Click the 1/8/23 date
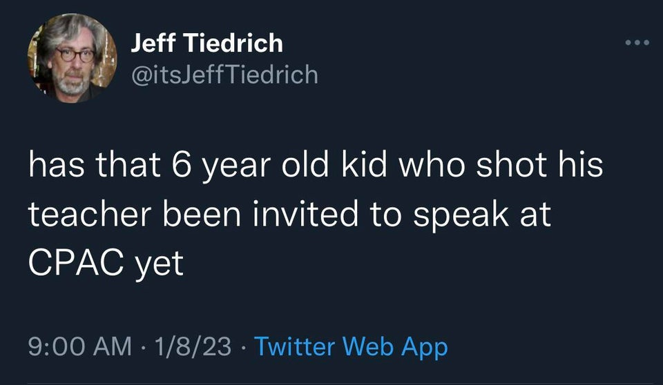Viewport: 663px width, 385px height. [193, 346]
